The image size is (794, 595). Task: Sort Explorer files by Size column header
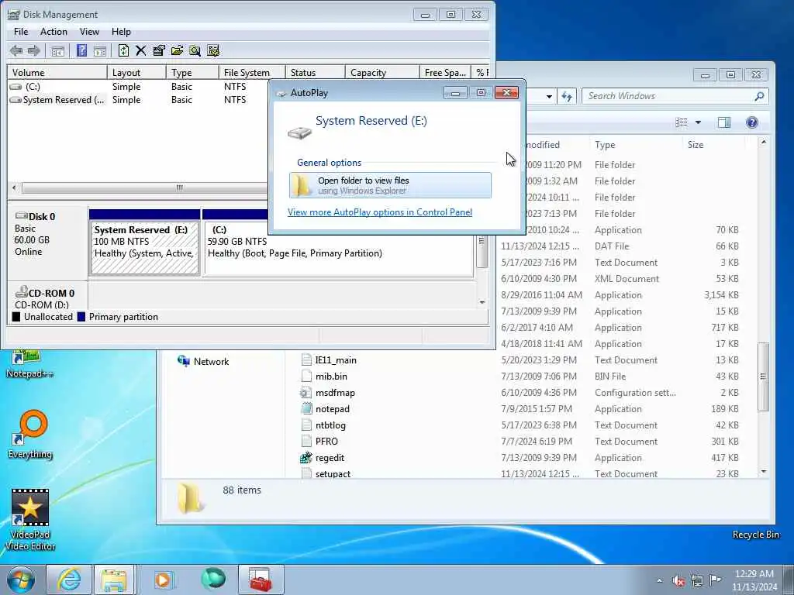[x=714, y=145]
